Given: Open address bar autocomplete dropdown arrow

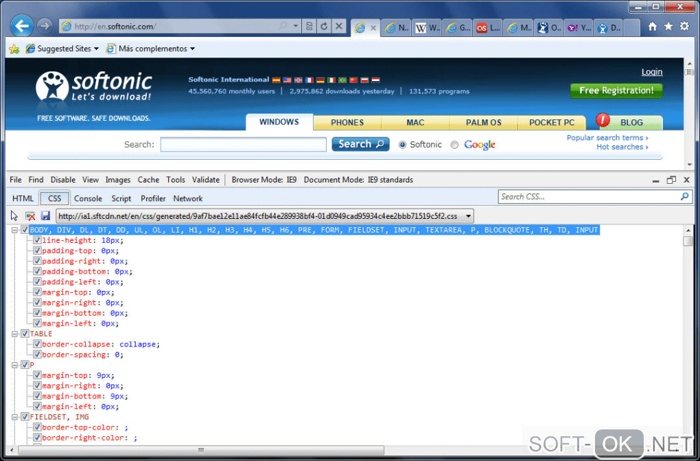Looking at the screenshot, I should [295, 27].
